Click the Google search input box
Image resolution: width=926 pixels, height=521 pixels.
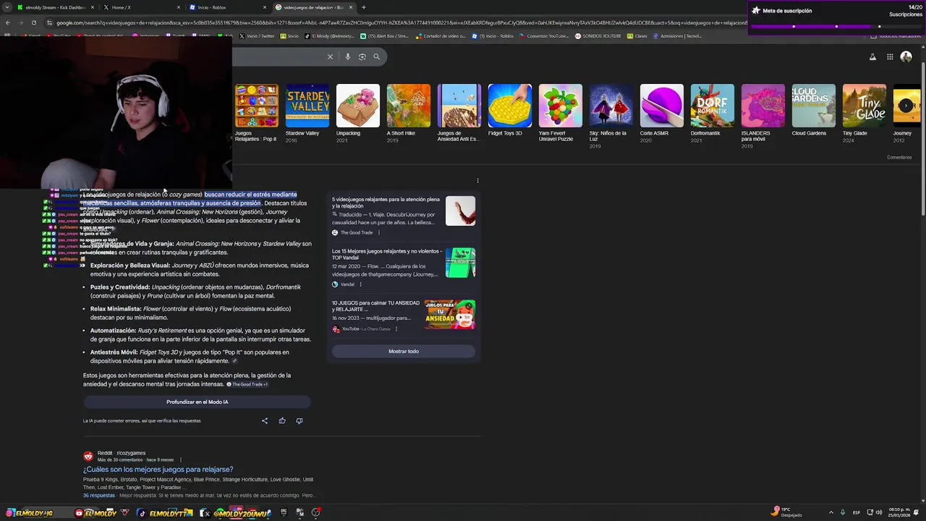279,56
